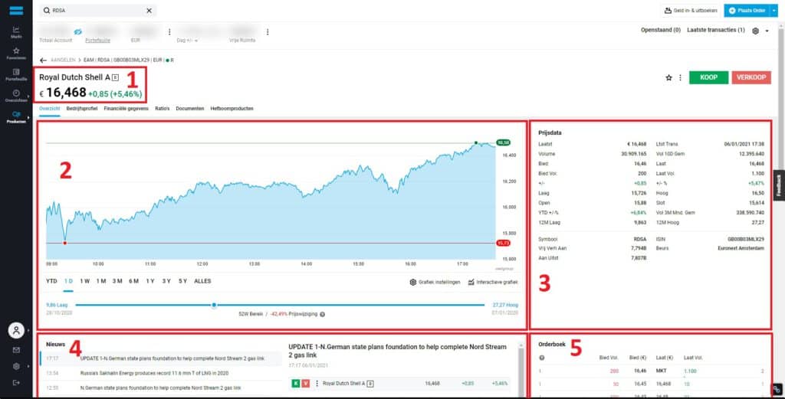This screenshot has height=399, width=785.
Task: Open kebab menu next to Vrije Ruimte
Action: pos(268,32)
